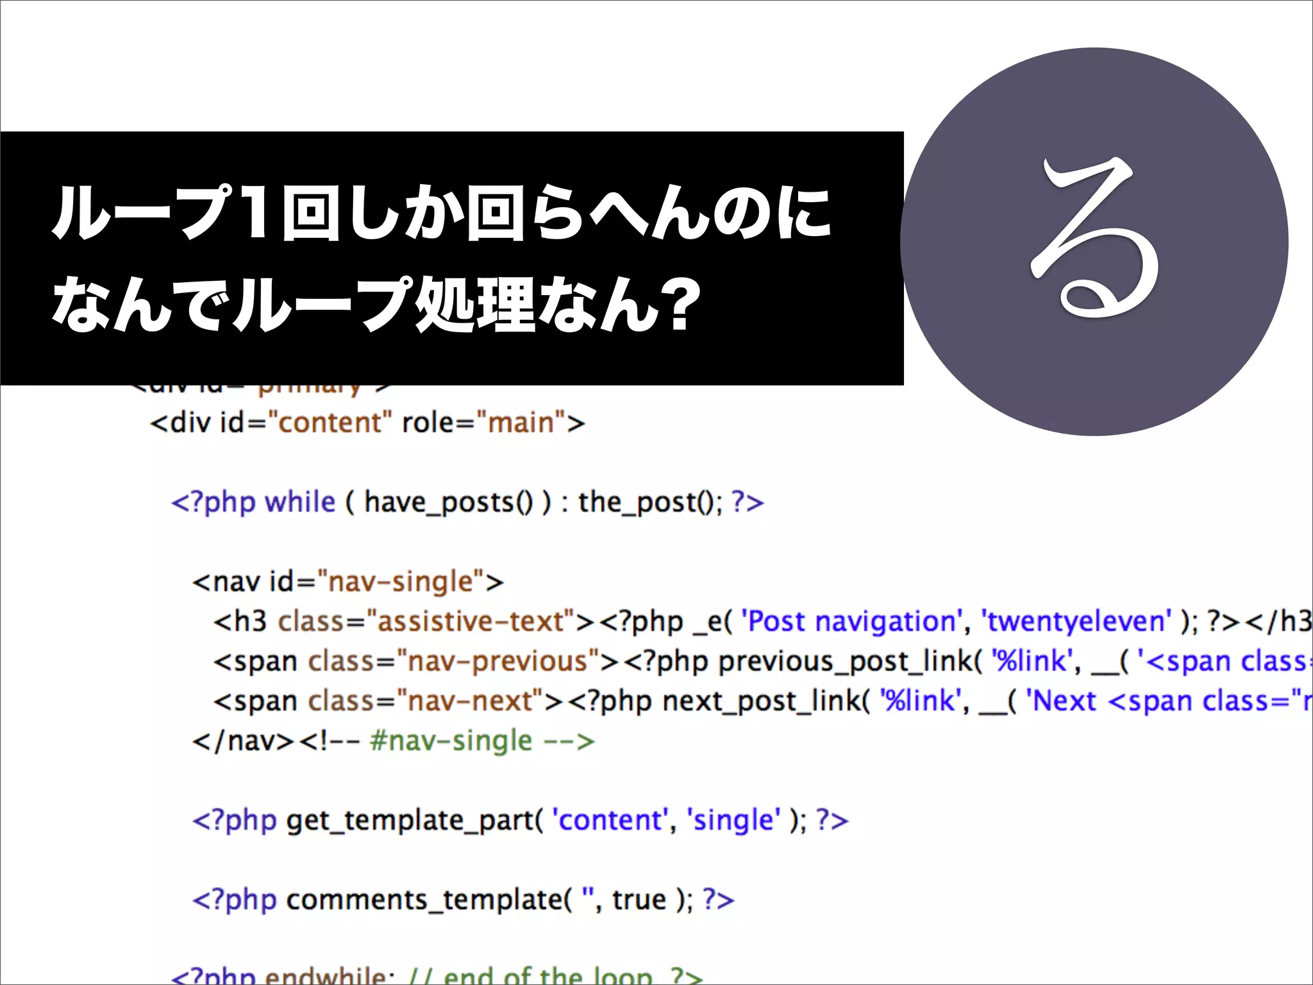This screenshot has height=985, width=1313.
Task: Click the 'nav-next' span code line
Action: [763, 702]
